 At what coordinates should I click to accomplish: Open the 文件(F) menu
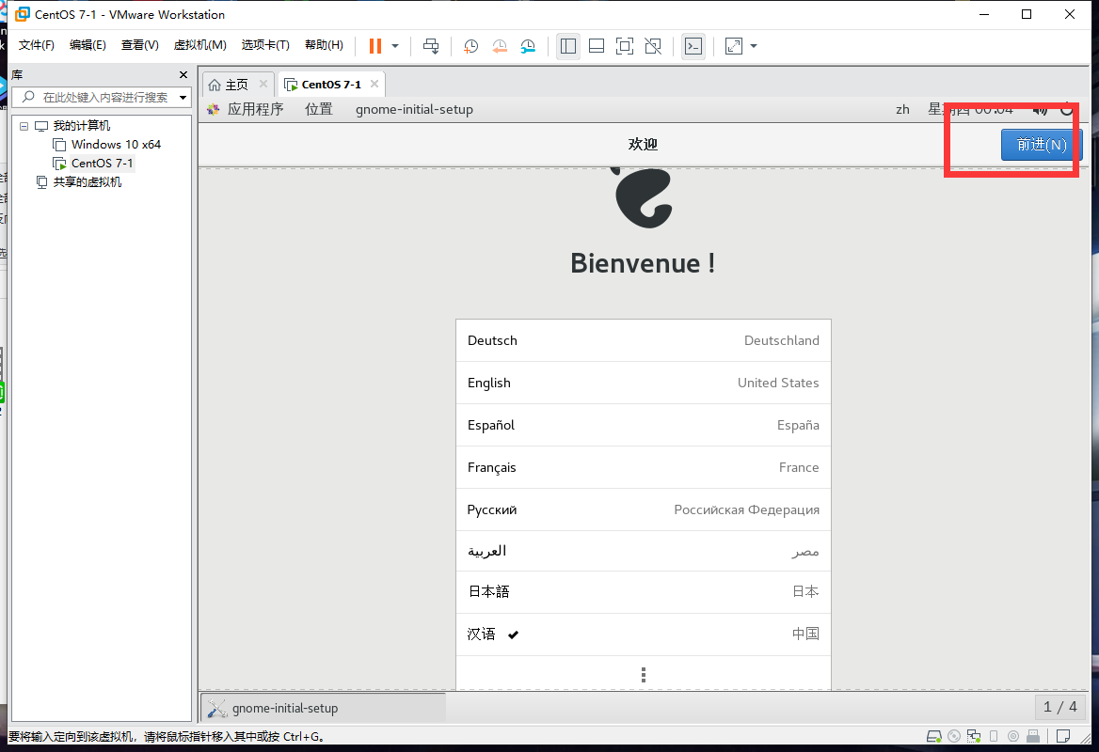click(x=37, y=45)
